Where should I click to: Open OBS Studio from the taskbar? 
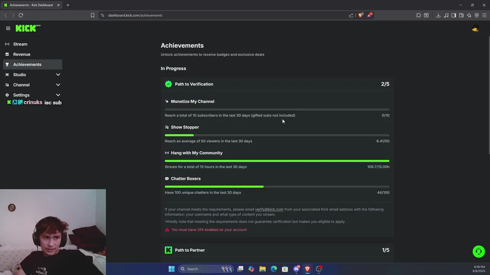click(x=318, y=269)
